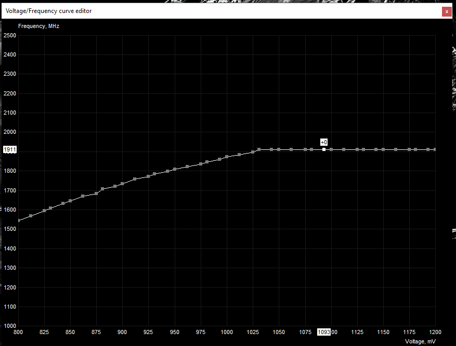Select the curve point at 950 mV

175,169
